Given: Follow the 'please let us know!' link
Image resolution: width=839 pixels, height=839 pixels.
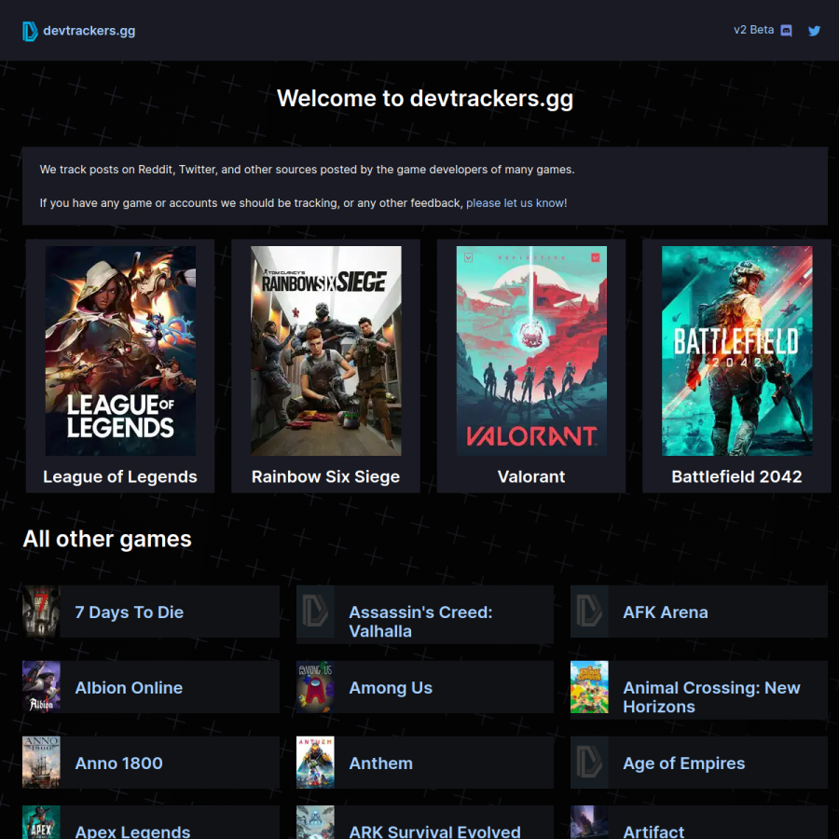Looking at the screenshot, I should coord(516,203).
